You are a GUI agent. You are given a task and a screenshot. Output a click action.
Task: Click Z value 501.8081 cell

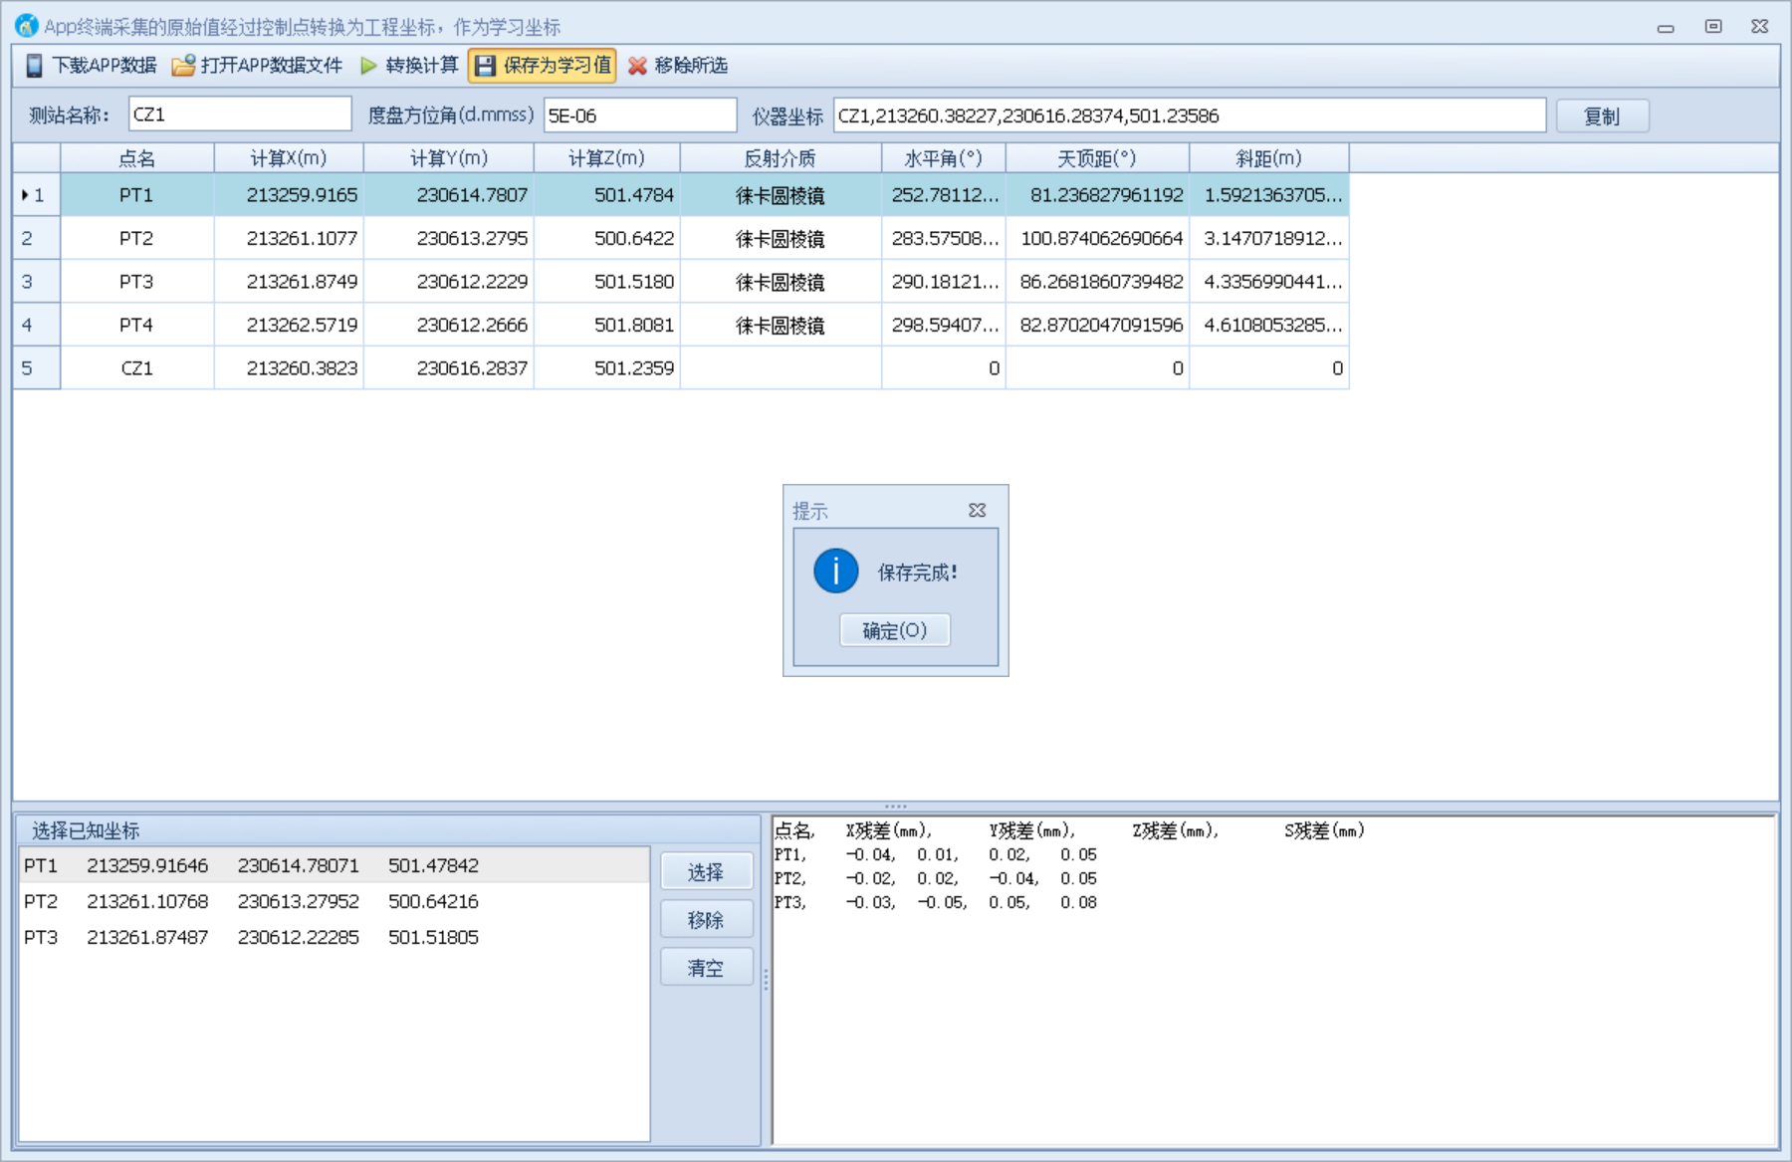coord(607,325)
